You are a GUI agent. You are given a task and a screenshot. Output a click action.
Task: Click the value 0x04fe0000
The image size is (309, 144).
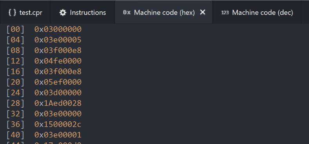tap(58, 61)
